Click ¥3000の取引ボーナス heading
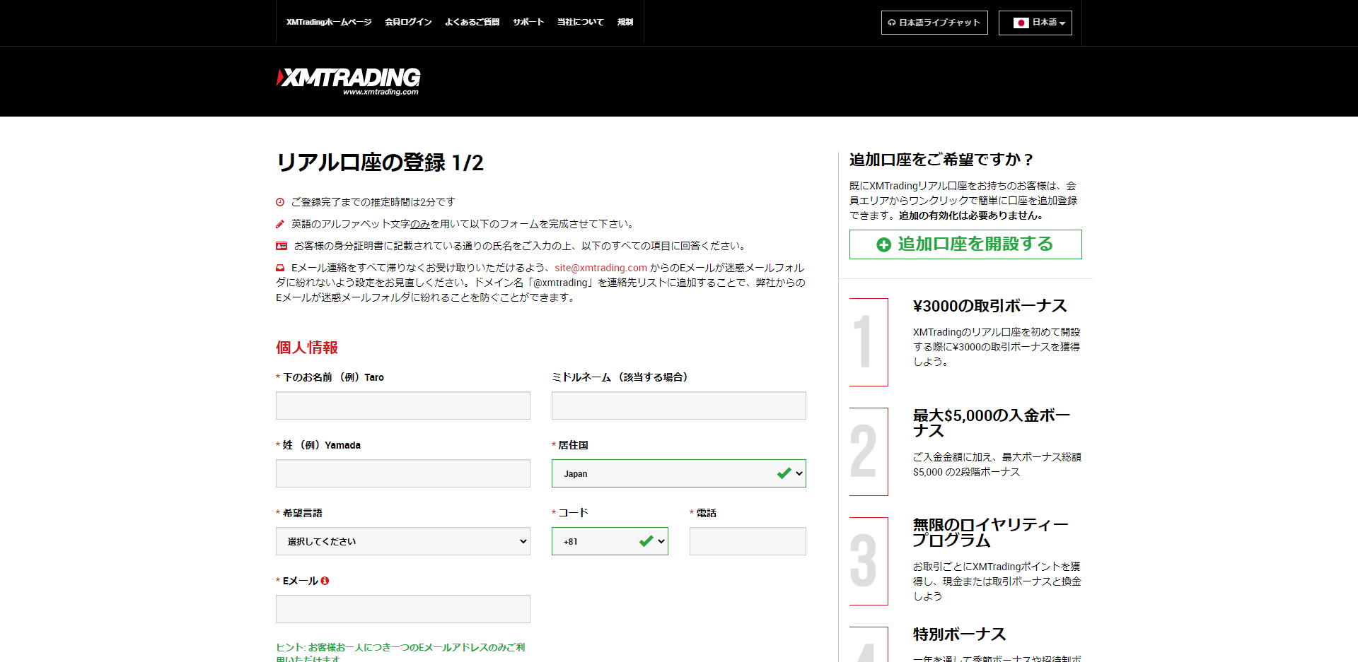 coord(990,306)
